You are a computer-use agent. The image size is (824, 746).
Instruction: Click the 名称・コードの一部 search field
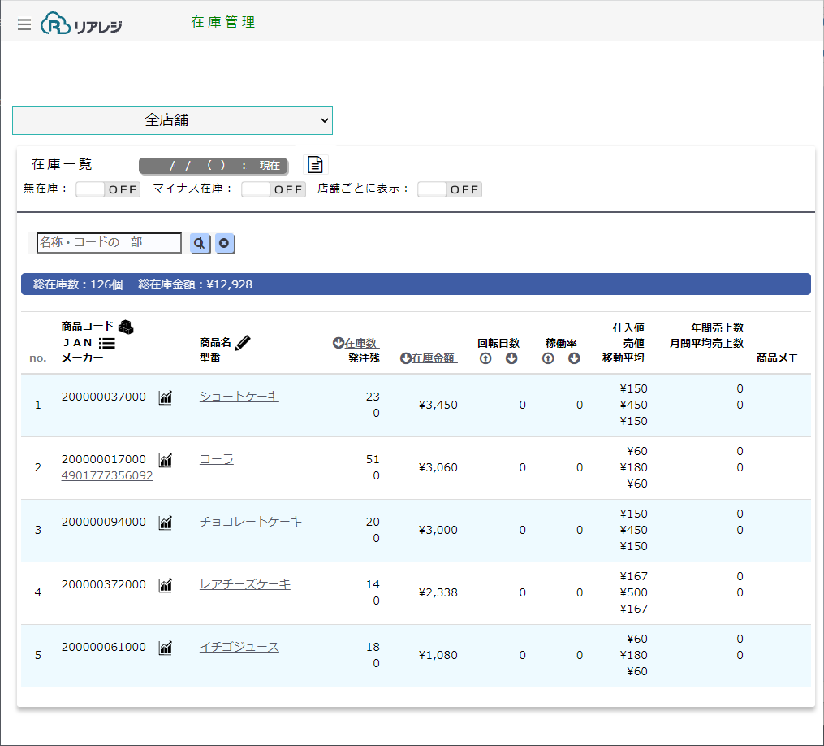pos(110,242)
